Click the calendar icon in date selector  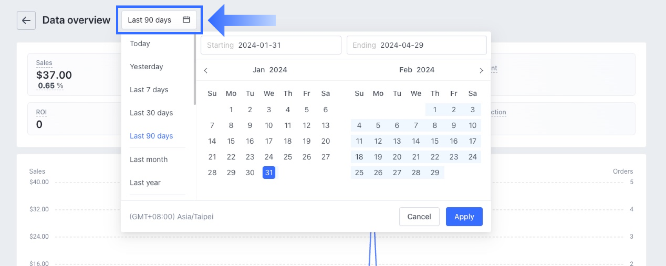point(186,20)
